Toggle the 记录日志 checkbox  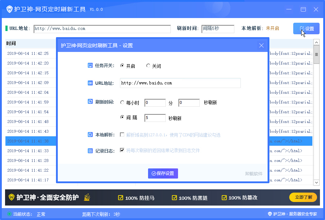122,150
